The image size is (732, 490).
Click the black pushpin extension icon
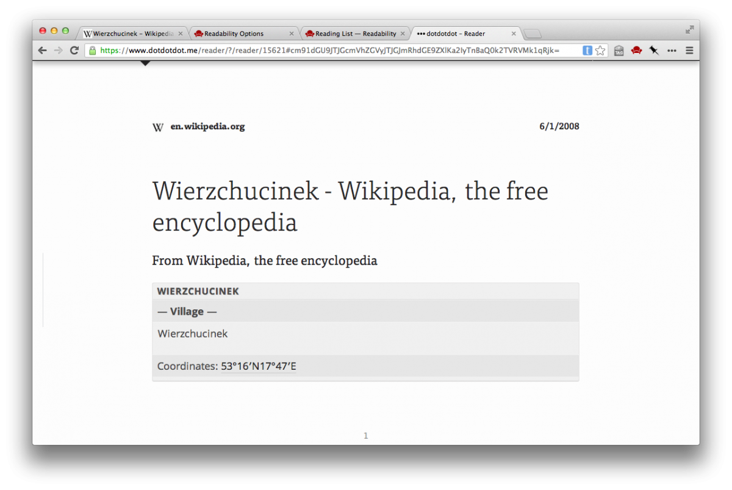[x=654, y=51]
